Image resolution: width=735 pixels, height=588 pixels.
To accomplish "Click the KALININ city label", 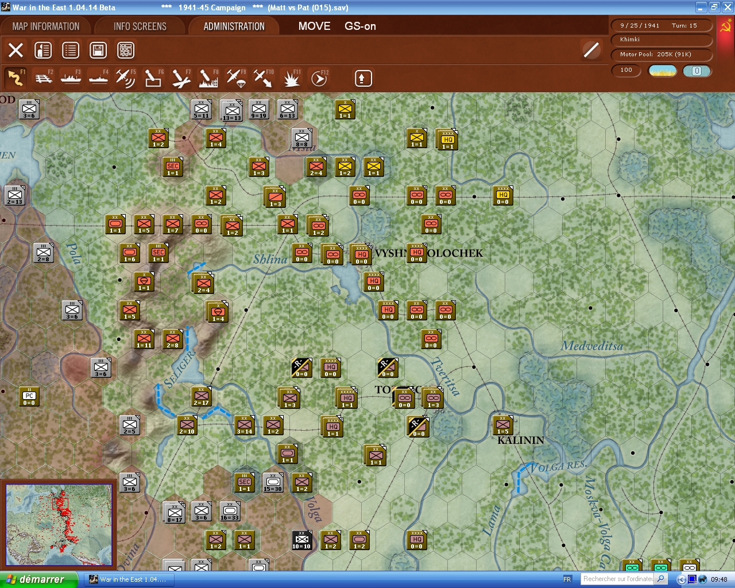I will click(x=520, y=440).
